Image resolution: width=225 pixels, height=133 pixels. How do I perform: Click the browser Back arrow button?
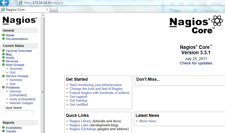coord(4,3)
